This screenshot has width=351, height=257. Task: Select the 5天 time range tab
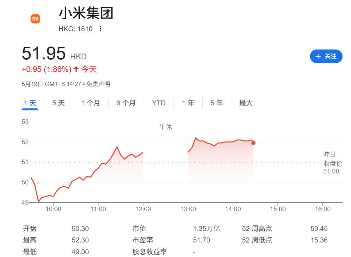coord(58,103)
